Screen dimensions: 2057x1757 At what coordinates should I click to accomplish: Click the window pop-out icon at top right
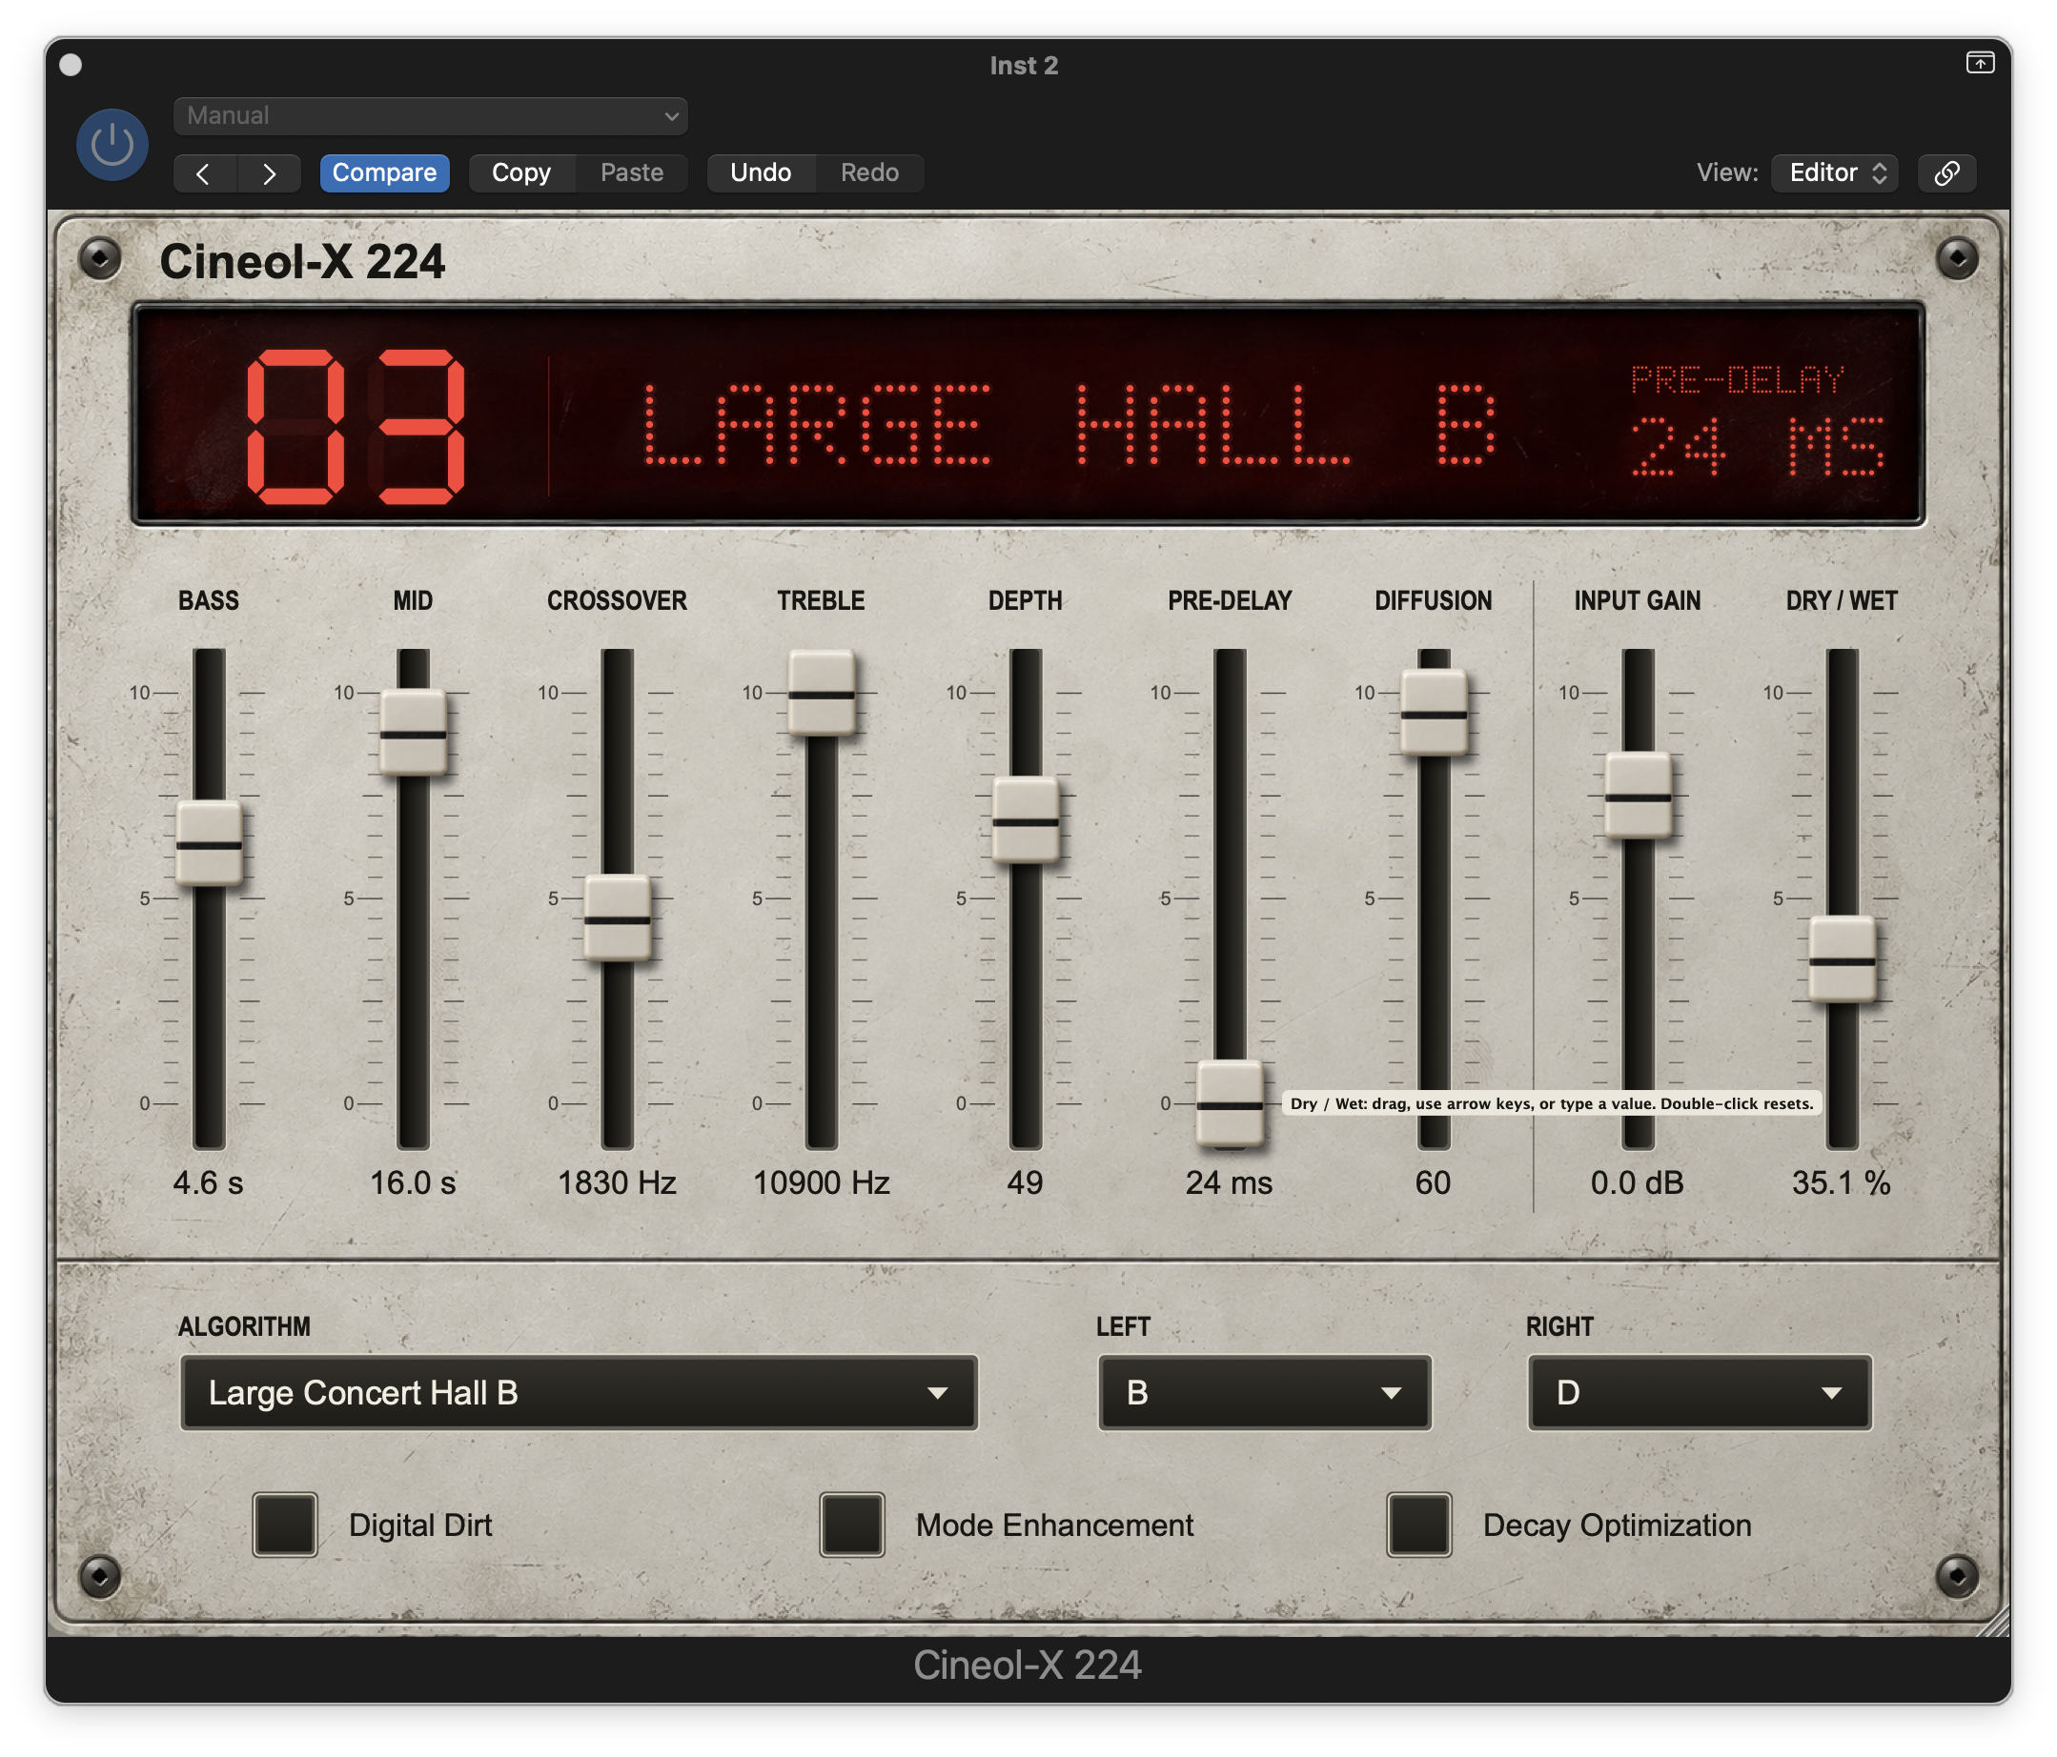point(1980,64)
